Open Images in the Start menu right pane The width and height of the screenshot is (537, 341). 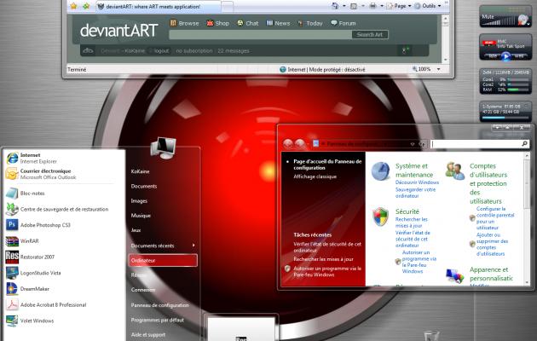[x=139, y=200]
